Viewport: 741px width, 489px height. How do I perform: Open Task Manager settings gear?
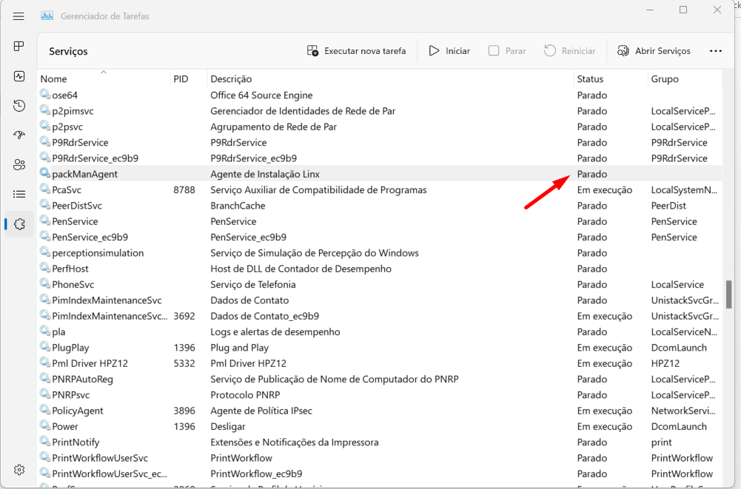19,470
